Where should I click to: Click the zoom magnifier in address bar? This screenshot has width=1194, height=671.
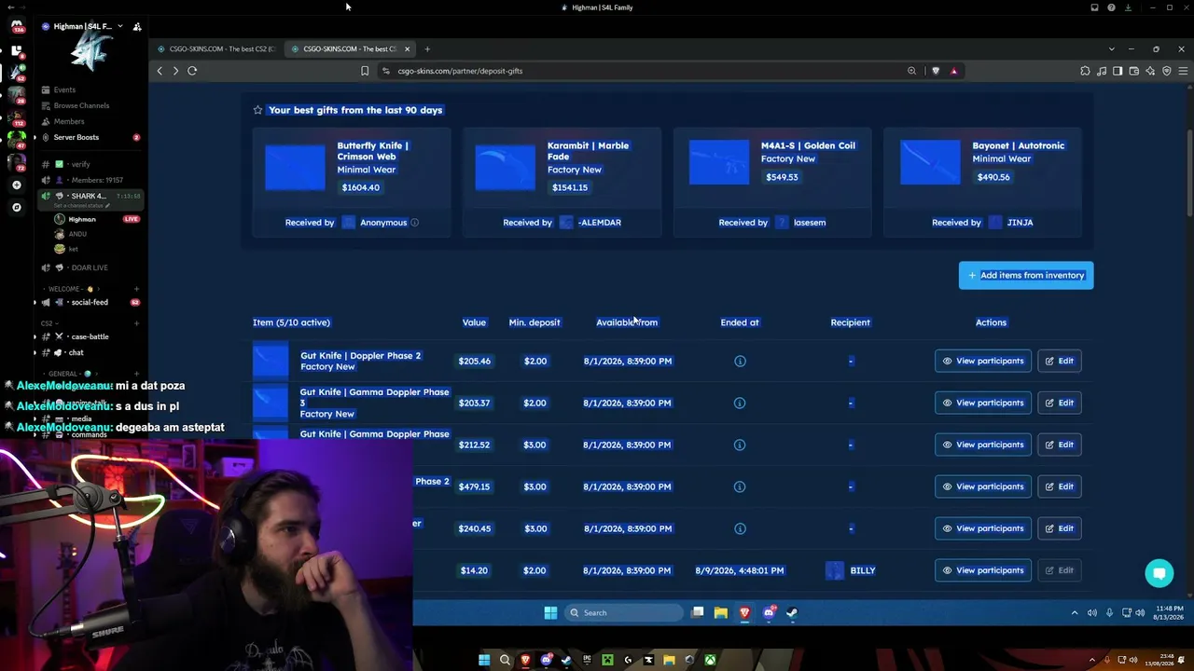(x=911, y=71)
